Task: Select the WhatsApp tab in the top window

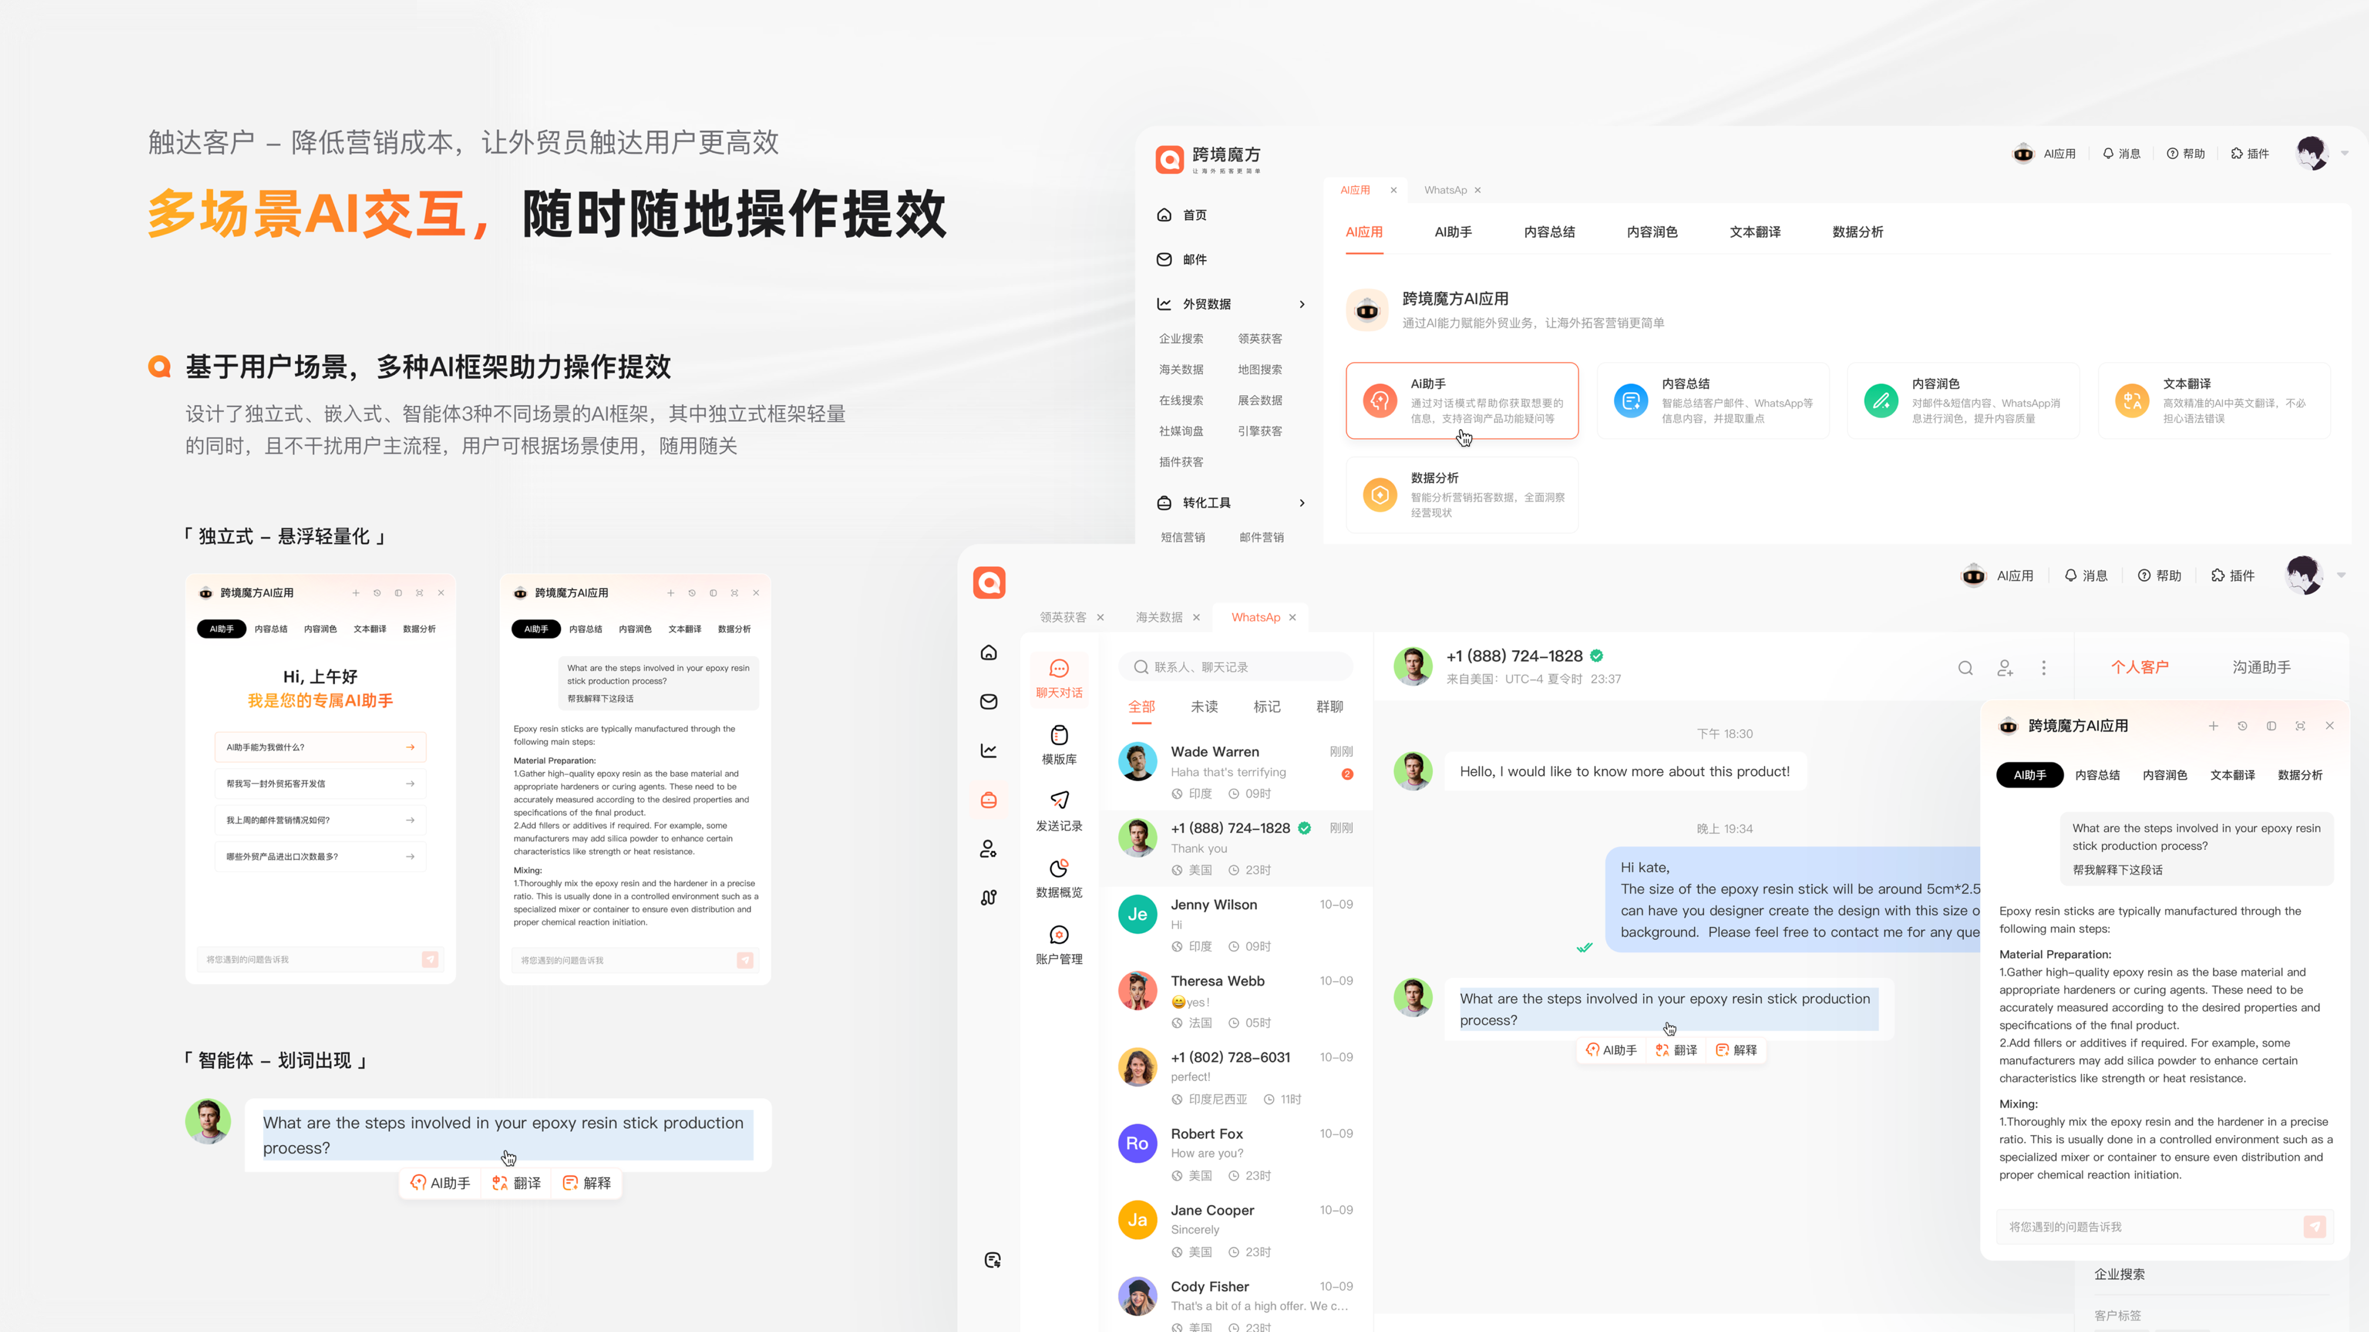Action: pyautogui.click(x=1445, y=190)
